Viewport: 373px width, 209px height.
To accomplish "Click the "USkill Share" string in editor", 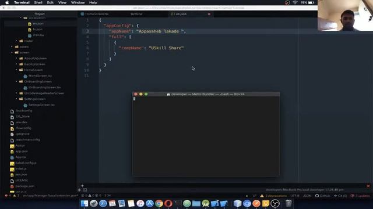I will pyautogui.click(x=166, y=48).
